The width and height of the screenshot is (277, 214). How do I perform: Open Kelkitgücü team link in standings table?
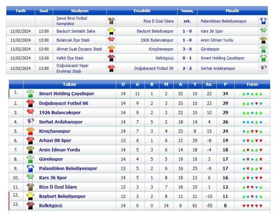click(51, 205)
